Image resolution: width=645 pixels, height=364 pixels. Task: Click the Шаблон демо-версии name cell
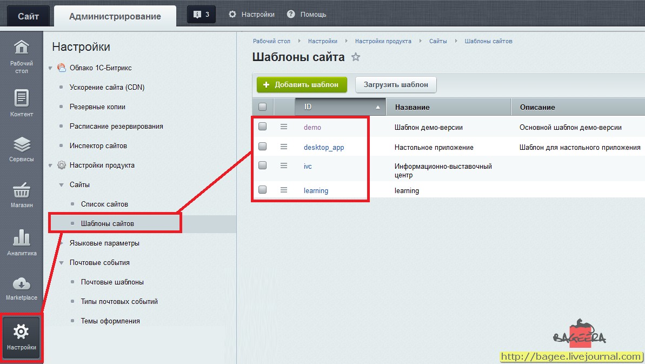[429, 128]
